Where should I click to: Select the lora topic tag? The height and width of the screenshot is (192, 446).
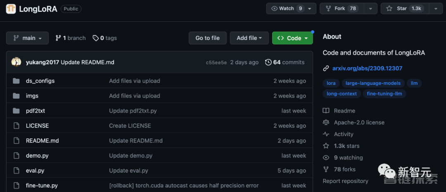(331, 83)
